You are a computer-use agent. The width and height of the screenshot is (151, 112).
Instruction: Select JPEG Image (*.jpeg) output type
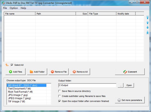click(27, 98)
